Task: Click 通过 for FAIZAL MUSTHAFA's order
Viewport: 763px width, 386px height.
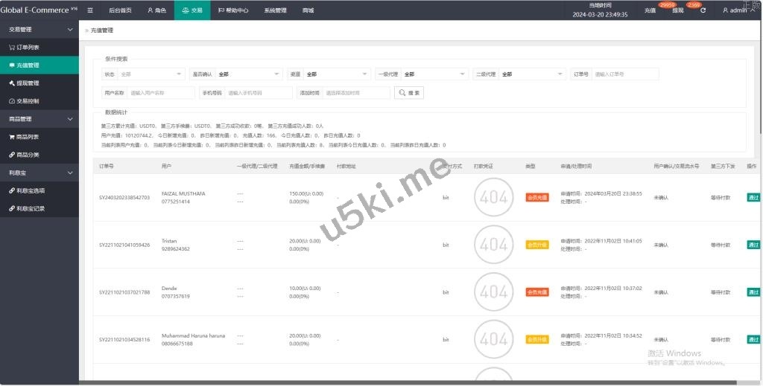Action: (x=753, y=197)
